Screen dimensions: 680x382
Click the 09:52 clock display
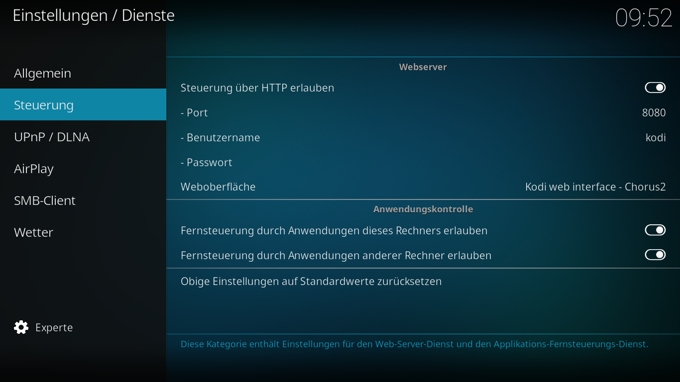pos(644,18)
